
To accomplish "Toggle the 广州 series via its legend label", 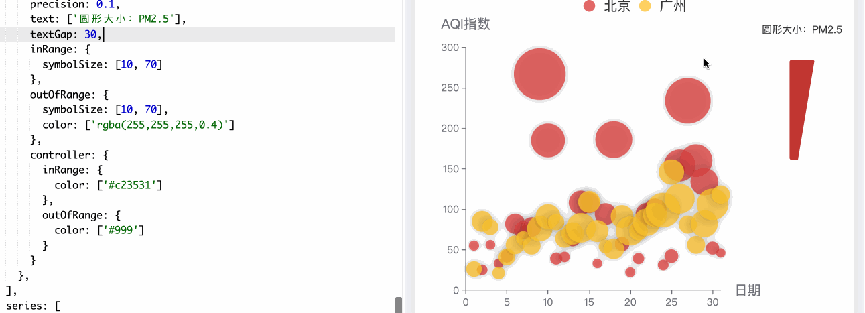I will 672,7.
